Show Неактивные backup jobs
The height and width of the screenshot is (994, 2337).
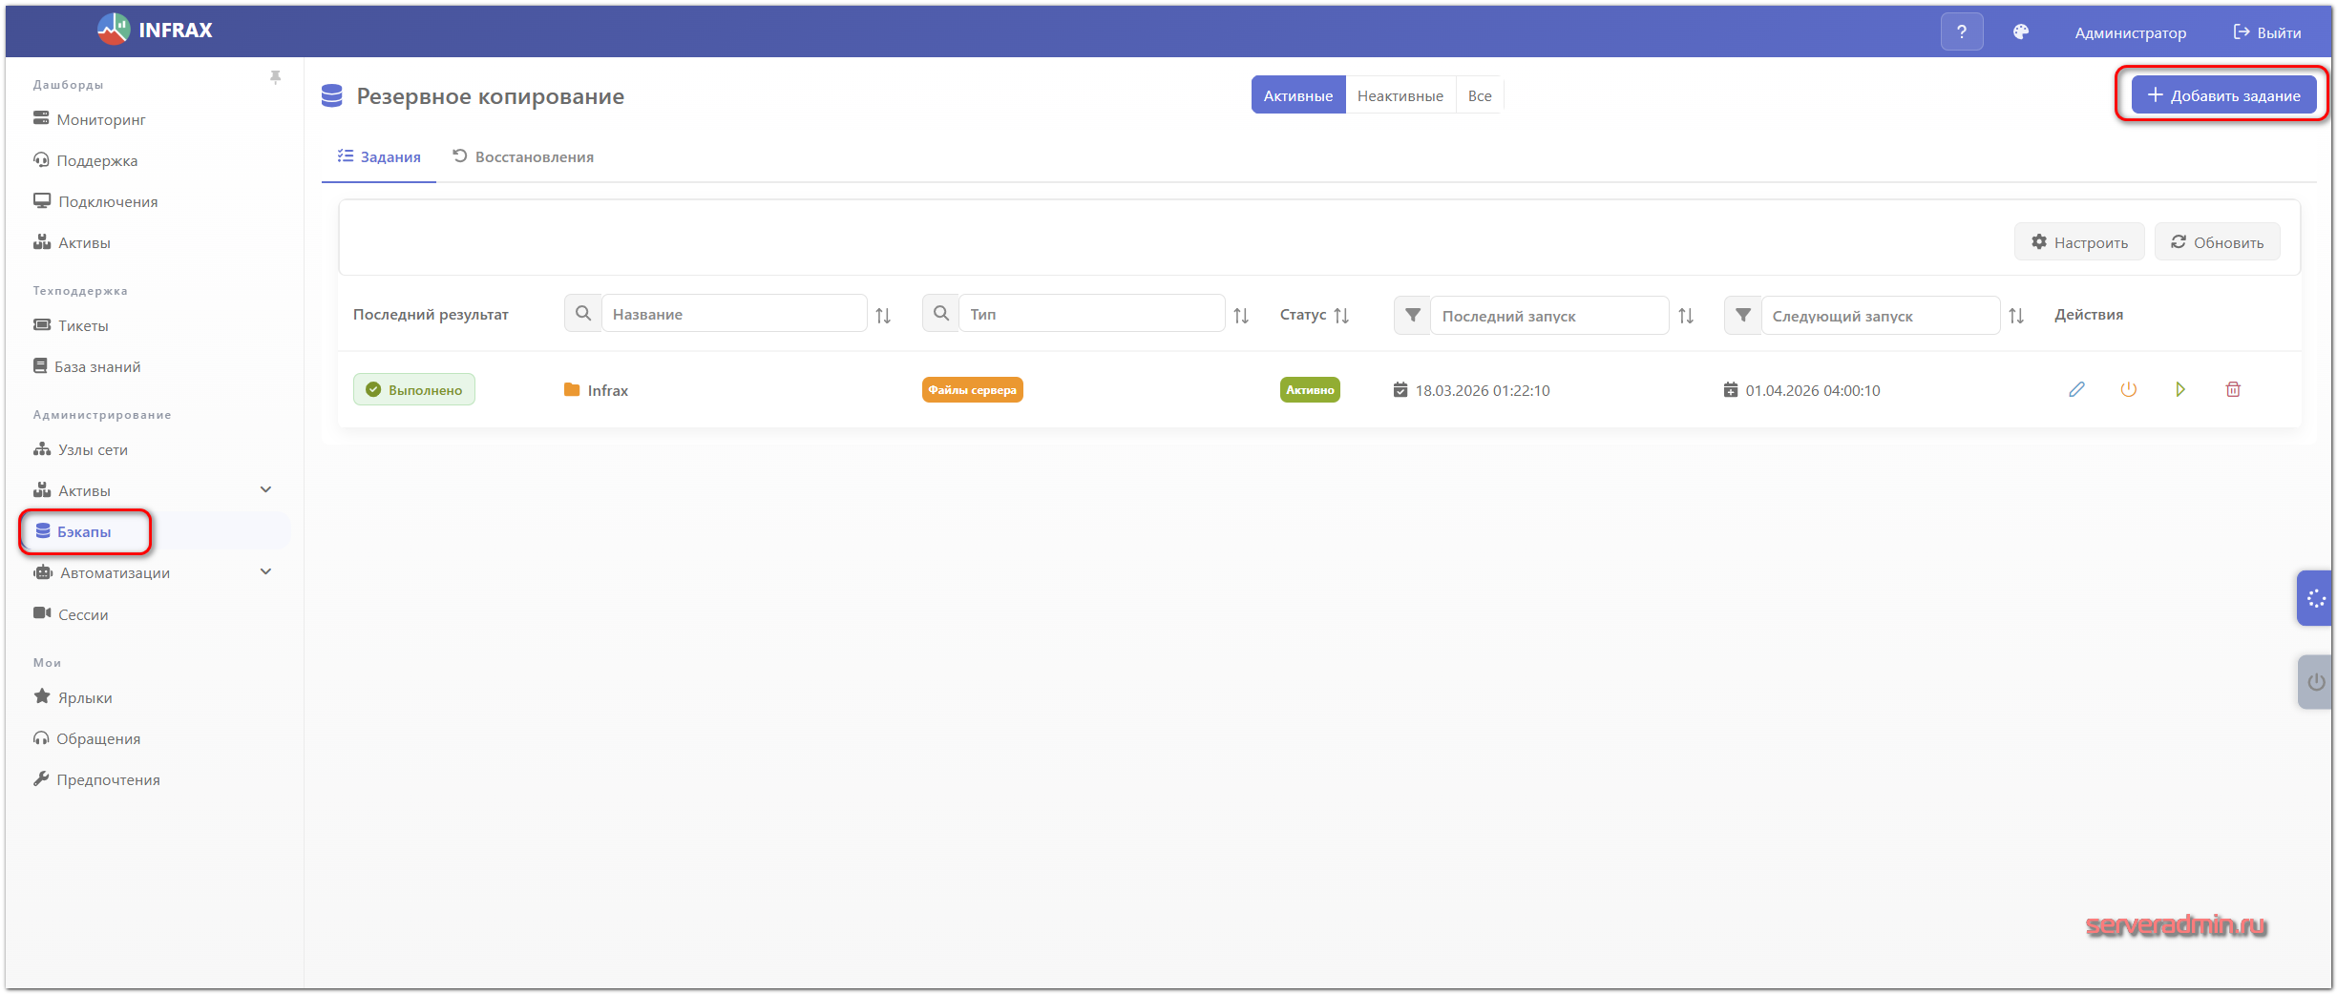[1400, 95]
